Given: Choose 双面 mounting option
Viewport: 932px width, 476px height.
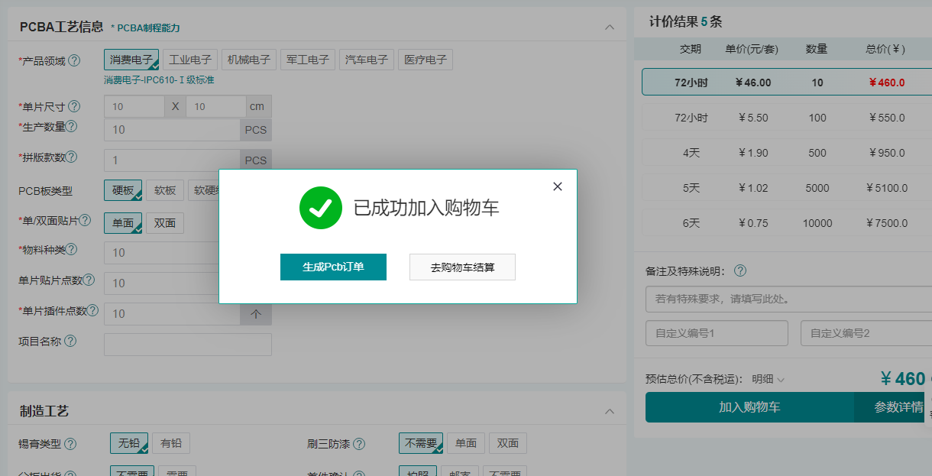Looking at the screenshot, I should [x=165, y=223].
